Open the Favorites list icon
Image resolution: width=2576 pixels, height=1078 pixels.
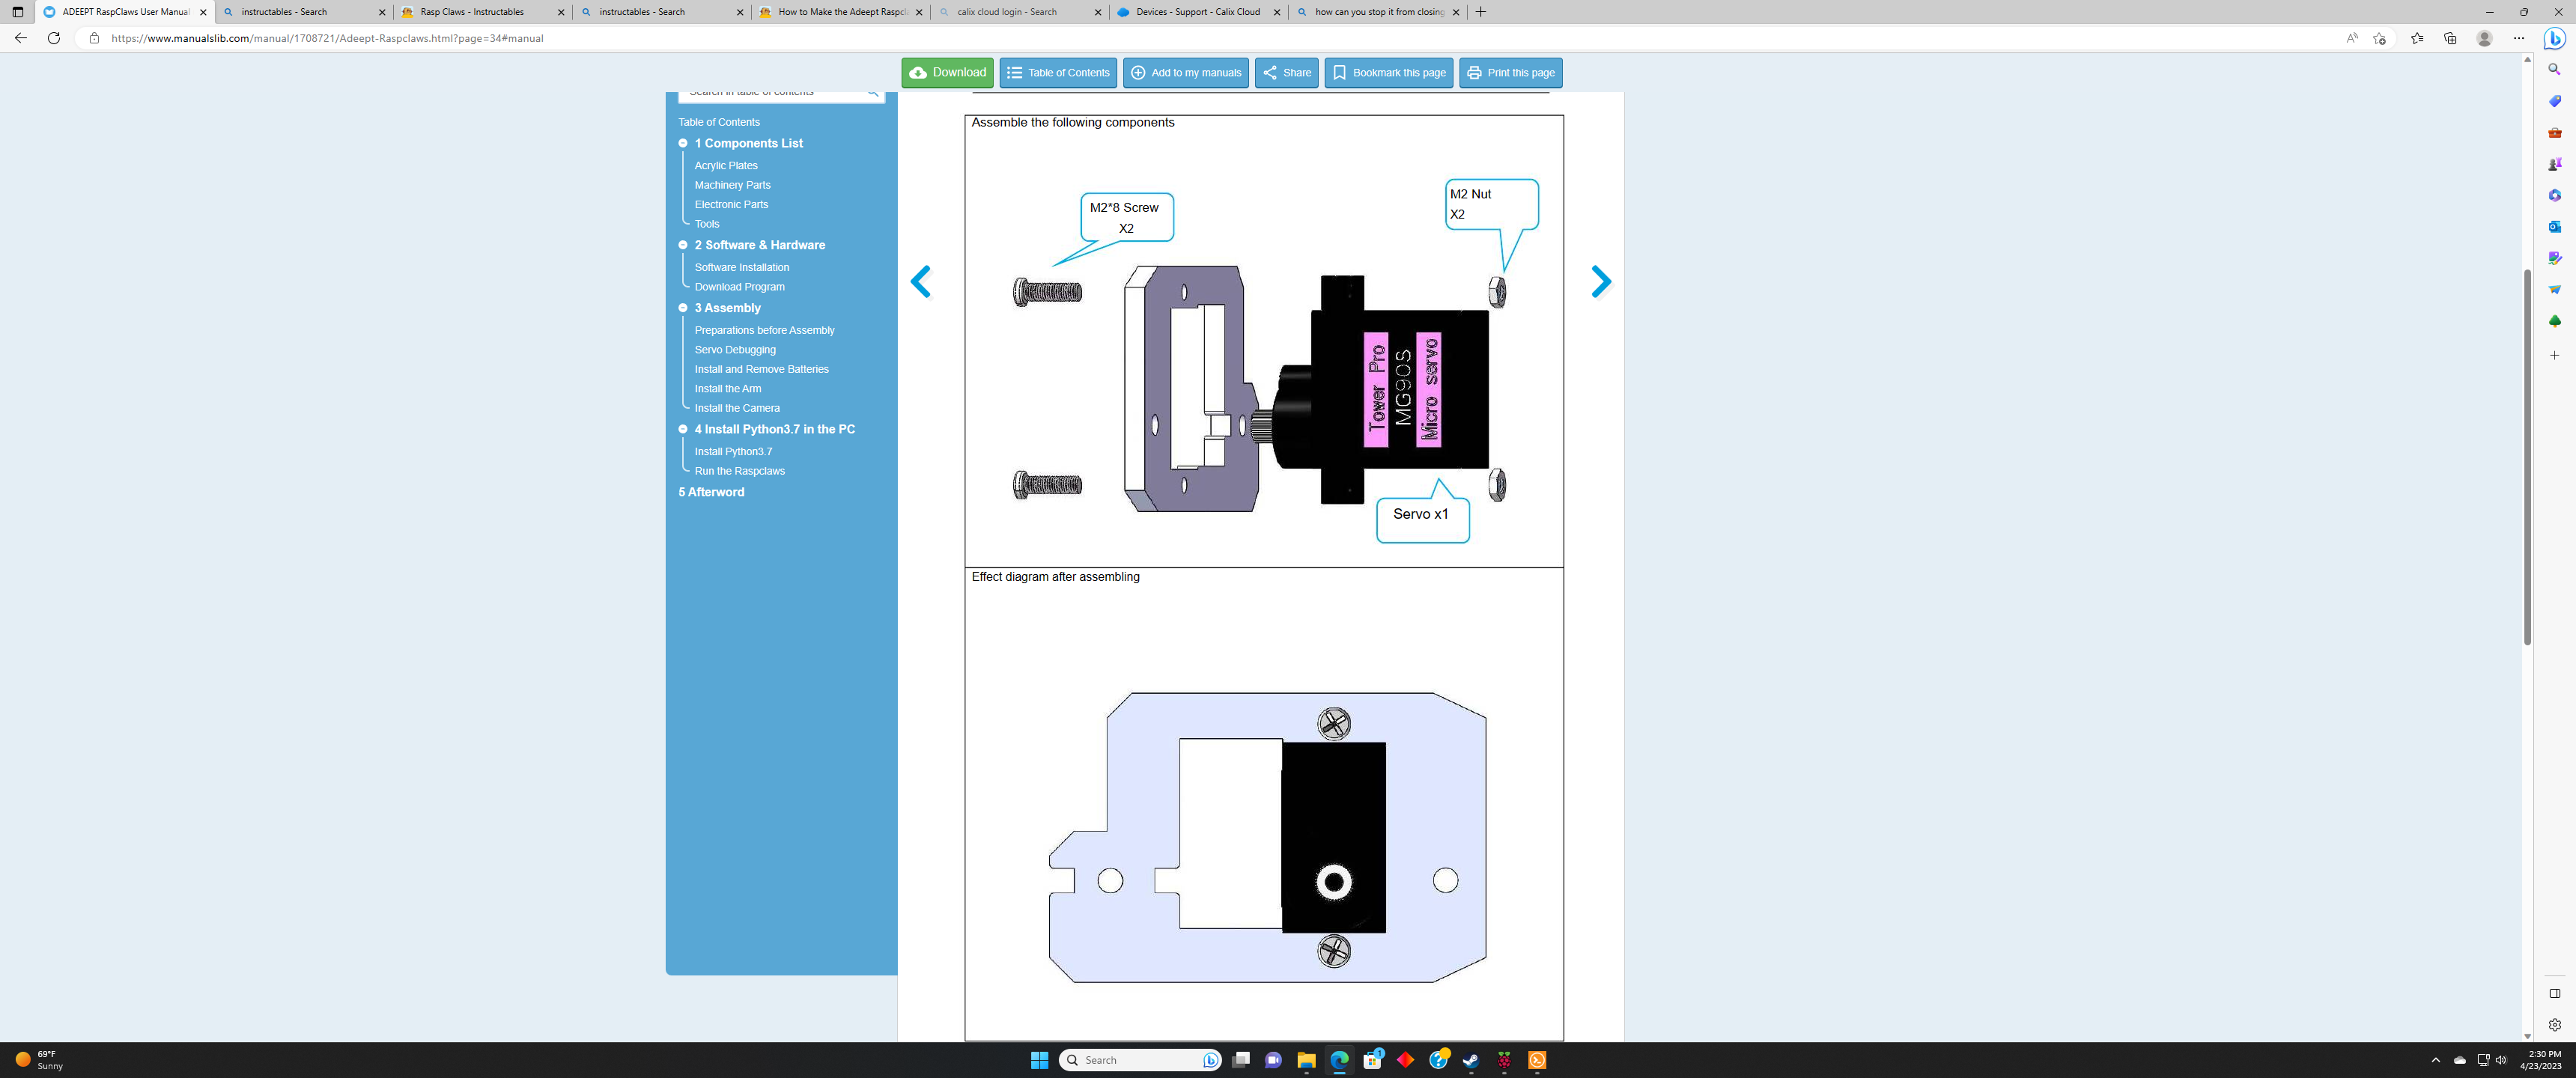tap(2417, 38)
